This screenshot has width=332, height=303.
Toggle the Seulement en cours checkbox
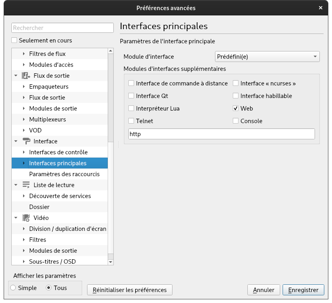pos(15,41)
